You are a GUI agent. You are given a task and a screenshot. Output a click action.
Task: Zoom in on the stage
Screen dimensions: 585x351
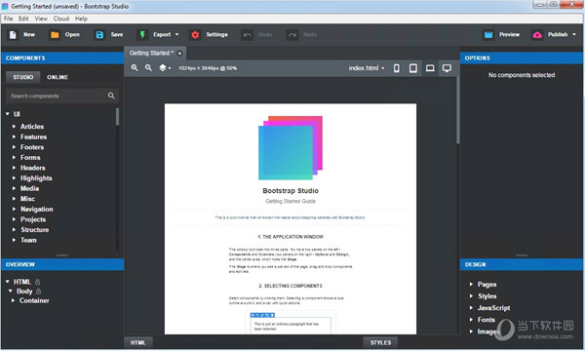135,68
